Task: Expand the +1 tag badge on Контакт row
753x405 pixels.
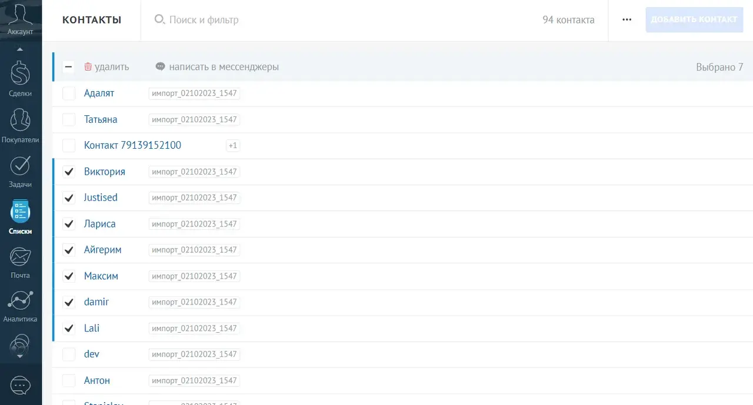Action: pos(233,145)
